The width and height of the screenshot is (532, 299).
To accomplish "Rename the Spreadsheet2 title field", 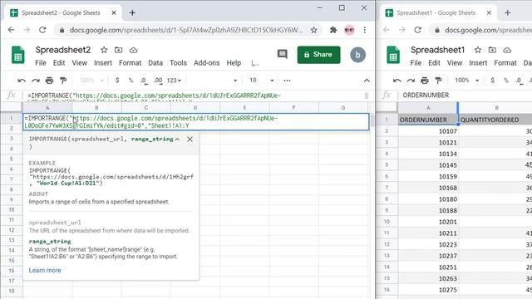I will pos(63,50).
